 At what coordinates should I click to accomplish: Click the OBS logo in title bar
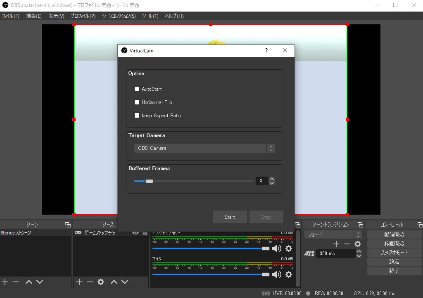[x=5, y=5]
